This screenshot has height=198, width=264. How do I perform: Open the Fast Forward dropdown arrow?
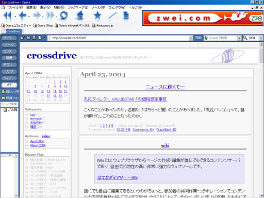pos(57,16)
